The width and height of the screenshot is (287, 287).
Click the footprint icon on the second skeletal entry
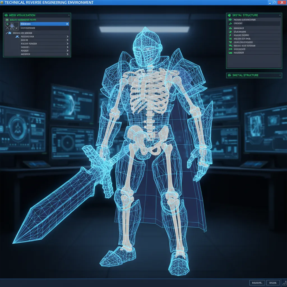coord(230,23)
